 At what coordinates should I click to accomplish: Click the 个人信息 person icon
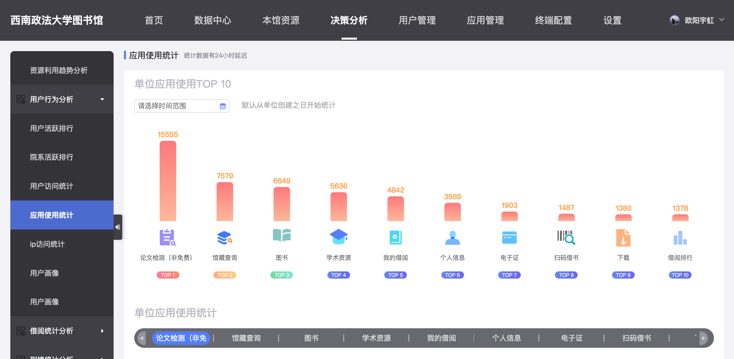tap(453, 238)
